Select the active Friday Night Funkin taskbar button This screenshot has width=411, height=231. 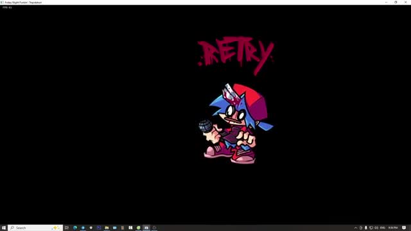(146, 228)
